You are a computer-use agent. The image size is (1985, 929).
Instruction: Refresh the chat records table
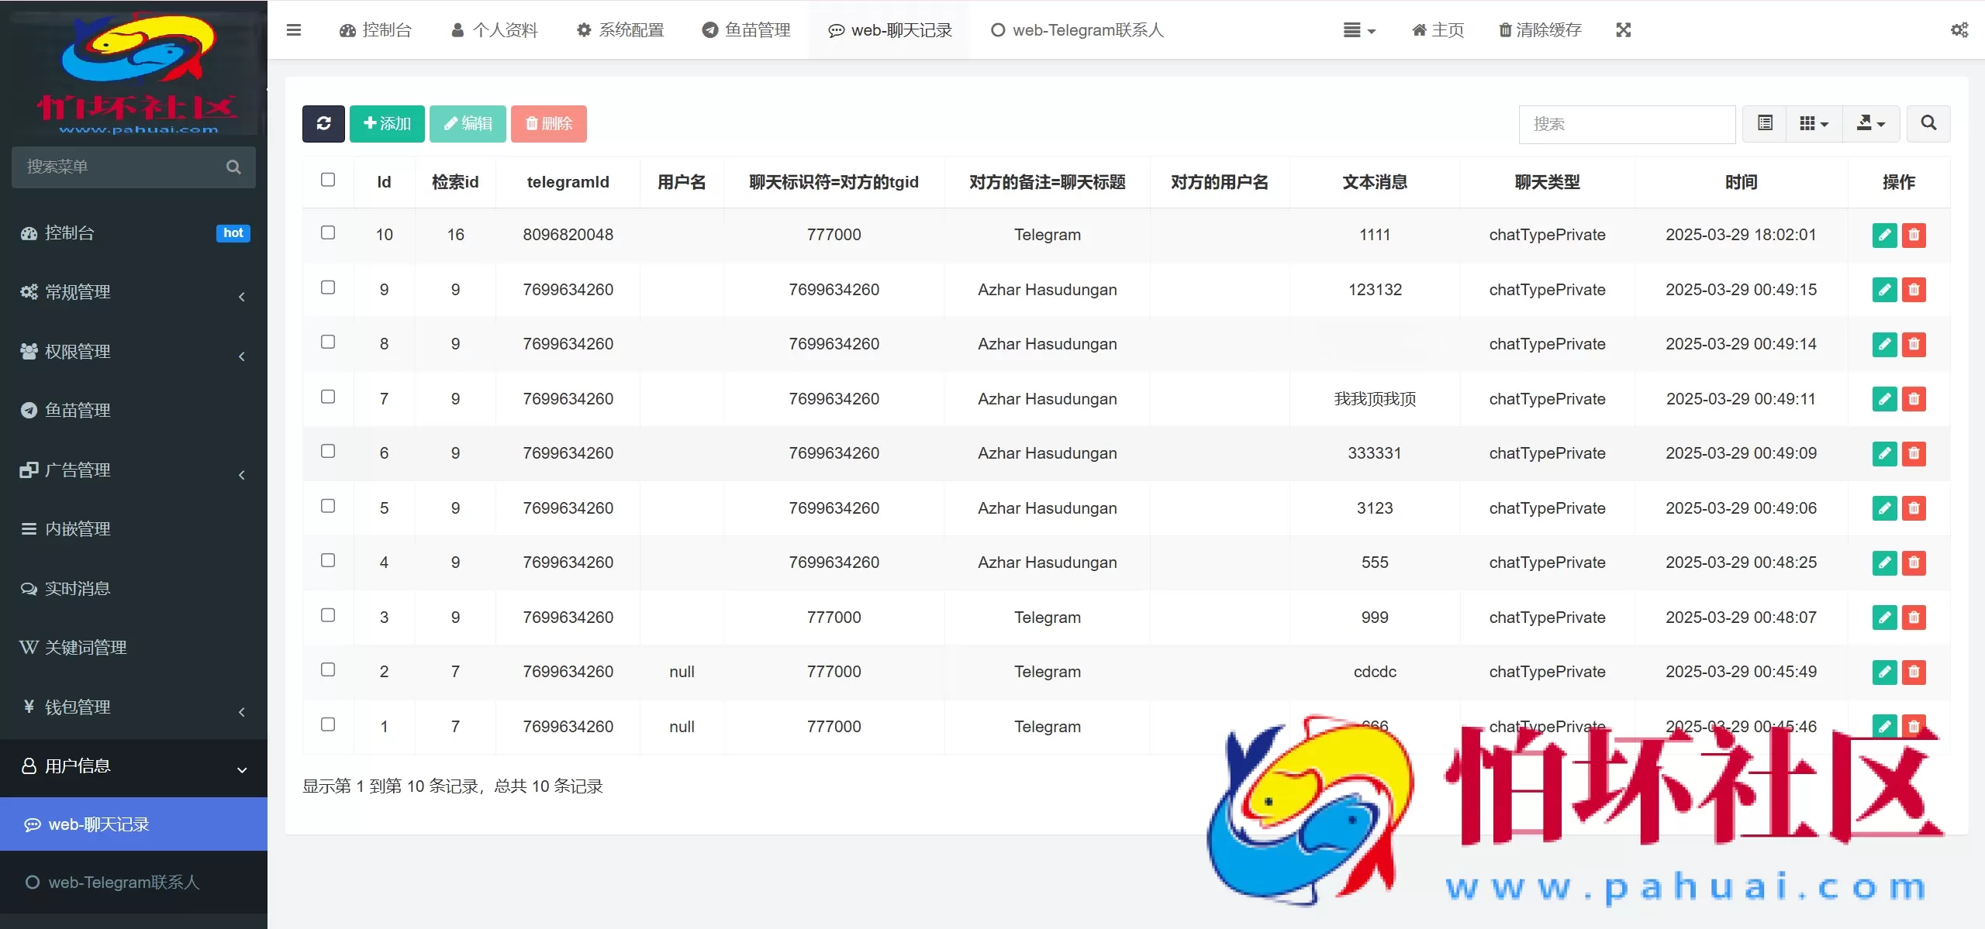323,123
